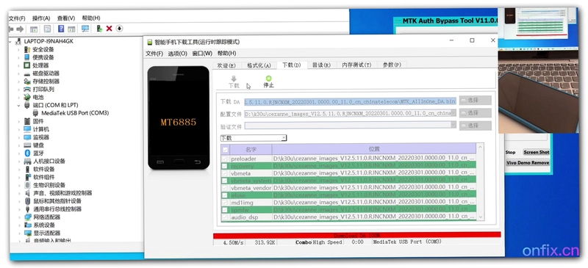Toggle the md1img partition checkbox
Screen dimensions: 588x268
click(225, 202)
